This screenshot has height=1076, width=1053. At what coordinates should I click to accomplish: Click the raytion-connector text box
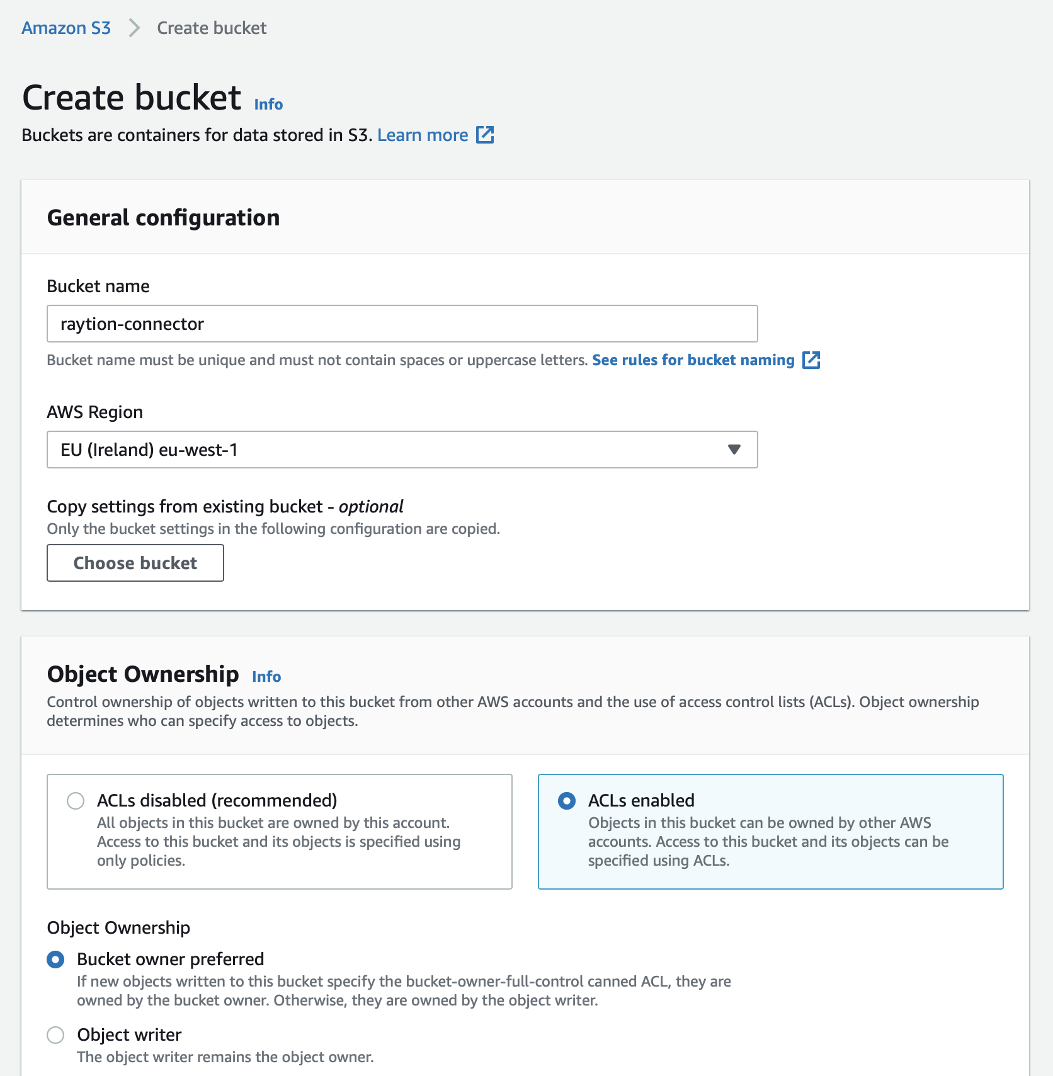401,324
